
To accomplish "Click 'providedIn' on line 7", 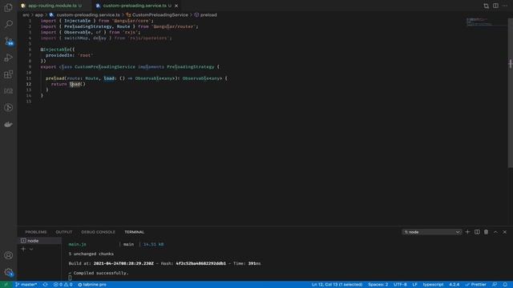I will (x=59, y=55).
